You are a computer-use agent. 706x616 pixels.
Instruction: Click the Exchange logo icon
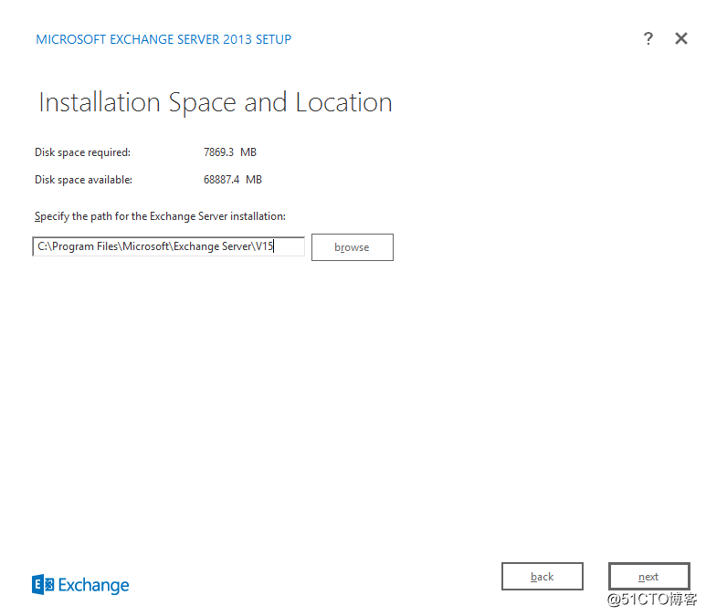[43, 584]
